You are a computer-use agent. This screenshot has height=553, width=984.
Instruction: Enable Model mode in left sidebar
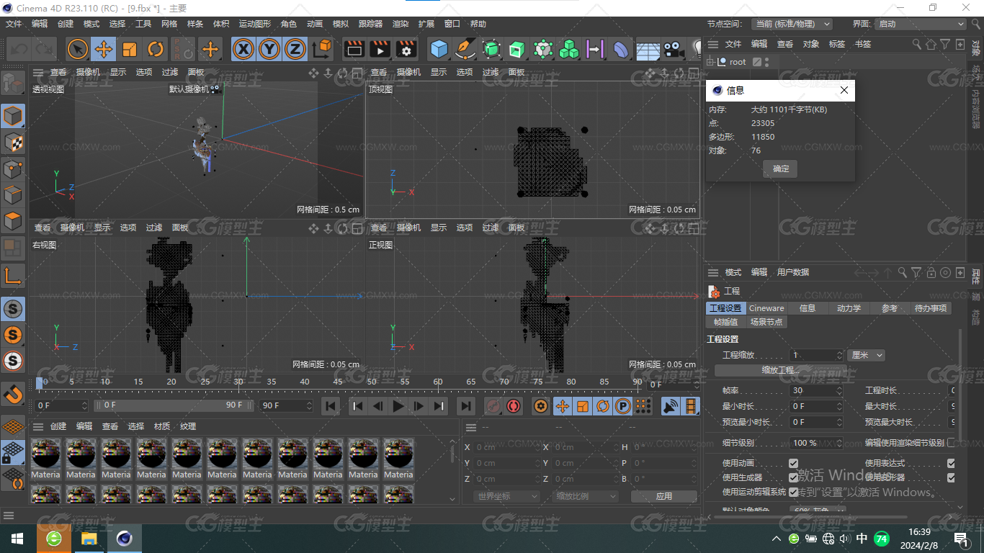[13, 116]
